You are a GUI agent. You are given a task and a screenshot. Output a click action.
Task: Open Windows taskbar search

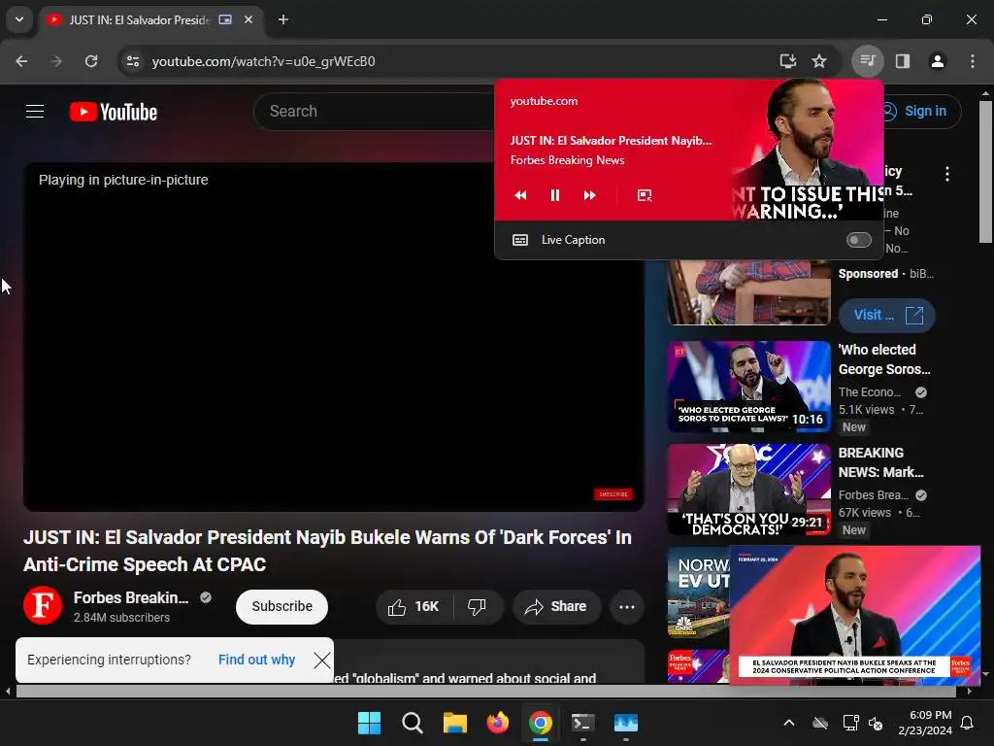click(412, 723)
